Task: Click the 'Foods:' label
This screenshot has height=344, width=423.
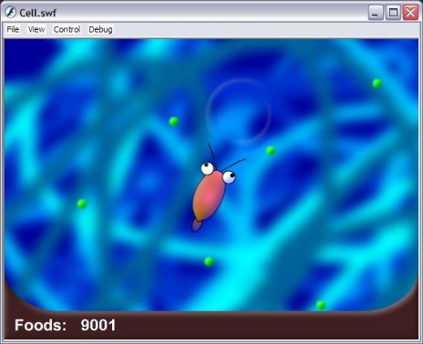Action: (41, 325)
